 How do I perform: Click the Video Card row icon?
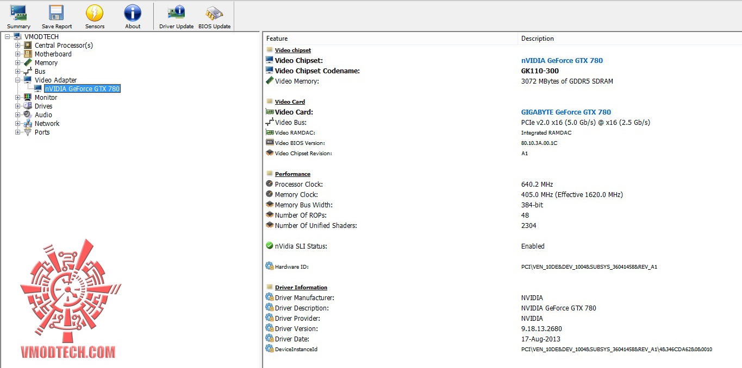coord(269,112)
